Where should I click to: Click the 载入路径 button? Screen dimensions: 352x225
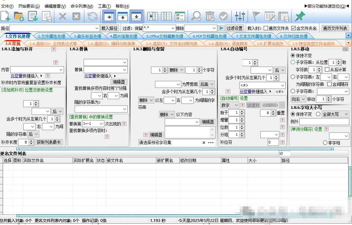[110, 28]
